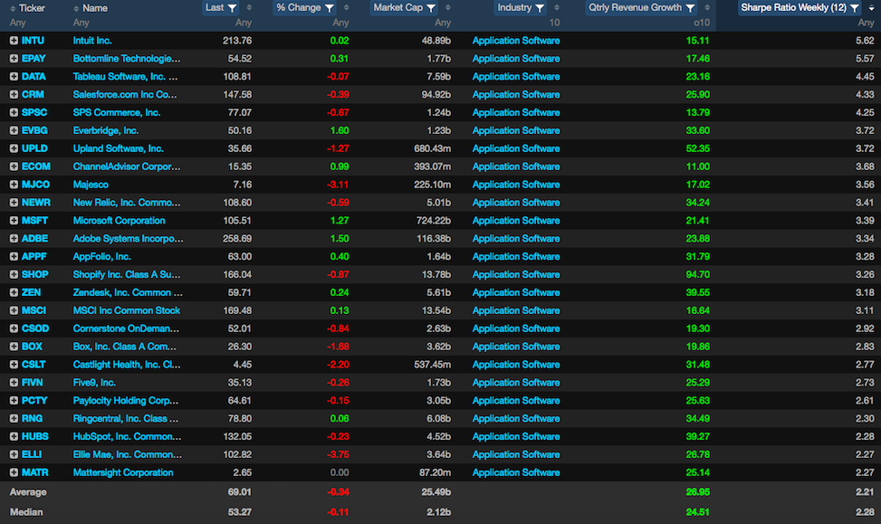Click the Any filter under Ticker
This screenshot has width=881, height=524.
click(18, 23)
